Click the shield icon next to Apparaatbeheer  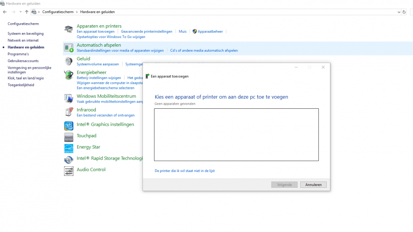click(195, 31)
